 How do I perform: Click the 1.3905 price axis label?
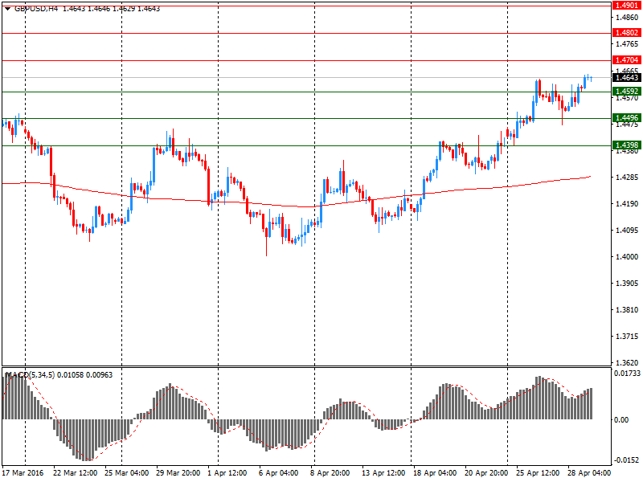(x=627, y=284)
